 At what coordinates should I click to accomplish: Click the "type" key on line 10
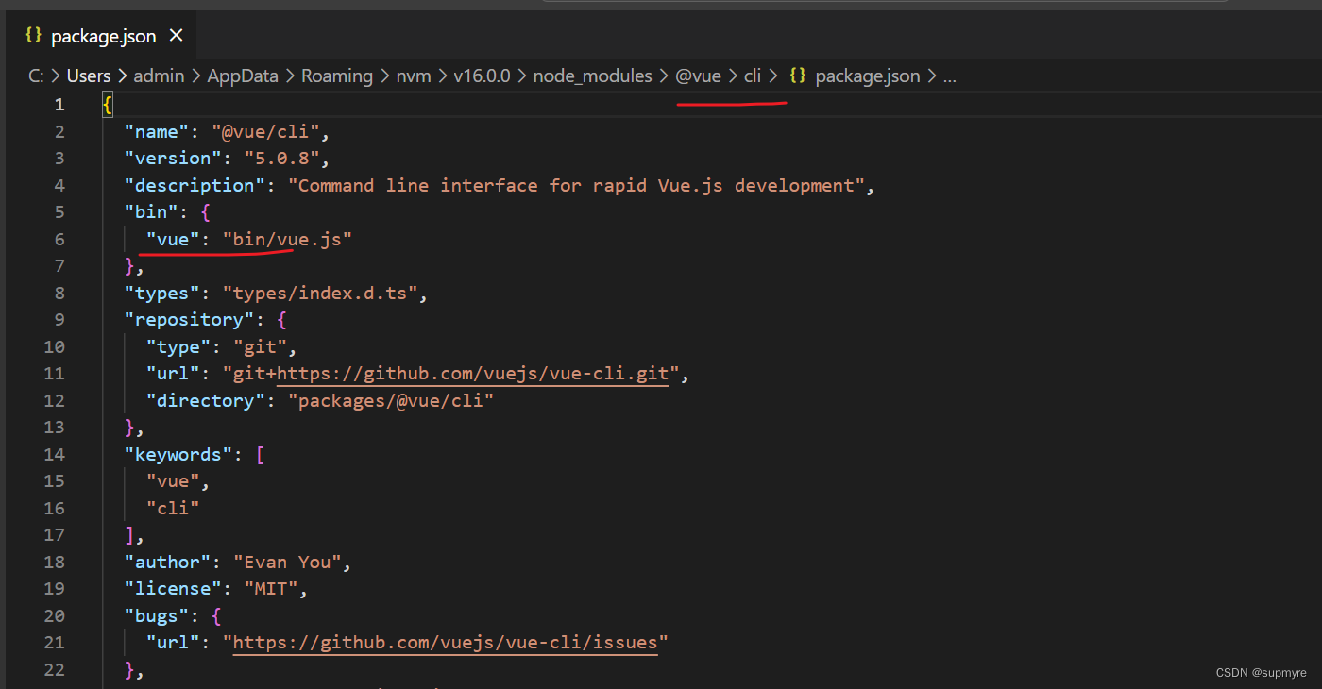[178, 347]
